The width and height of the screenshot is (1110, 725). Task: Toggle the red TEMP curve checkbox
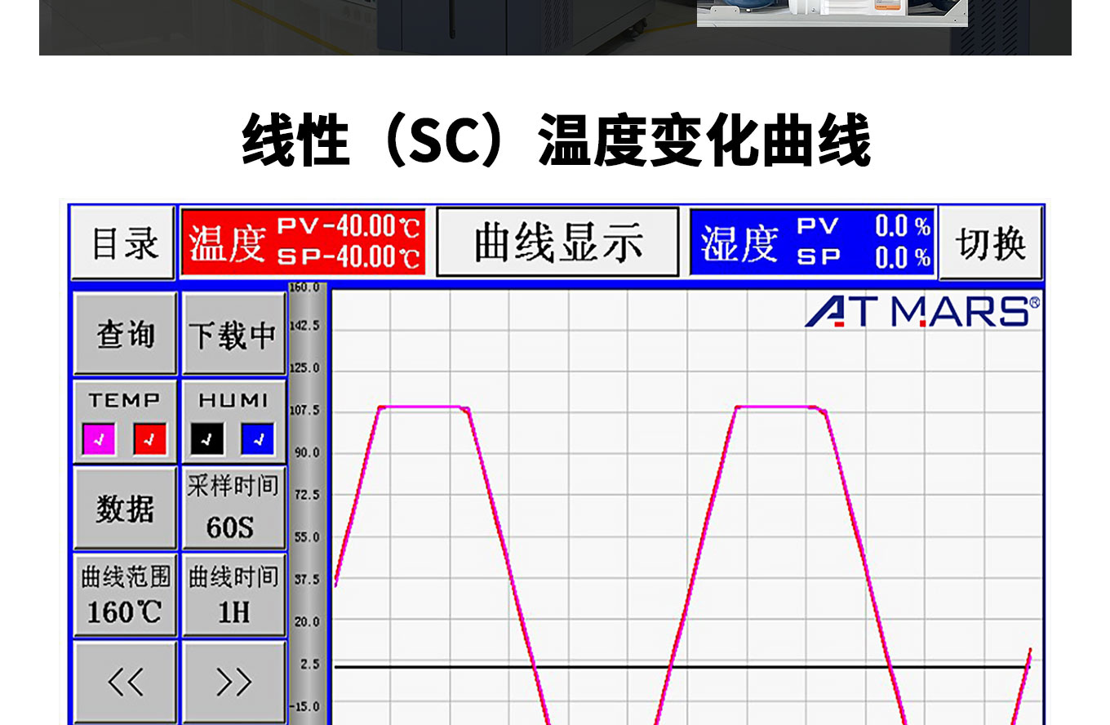(149, 440)
